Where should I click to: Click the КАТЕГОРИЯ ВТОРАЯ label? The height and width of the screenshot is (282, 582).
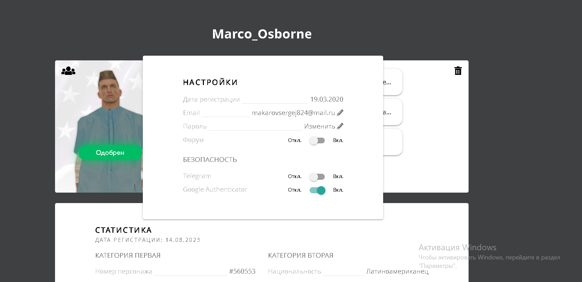[x=301, y=255]
